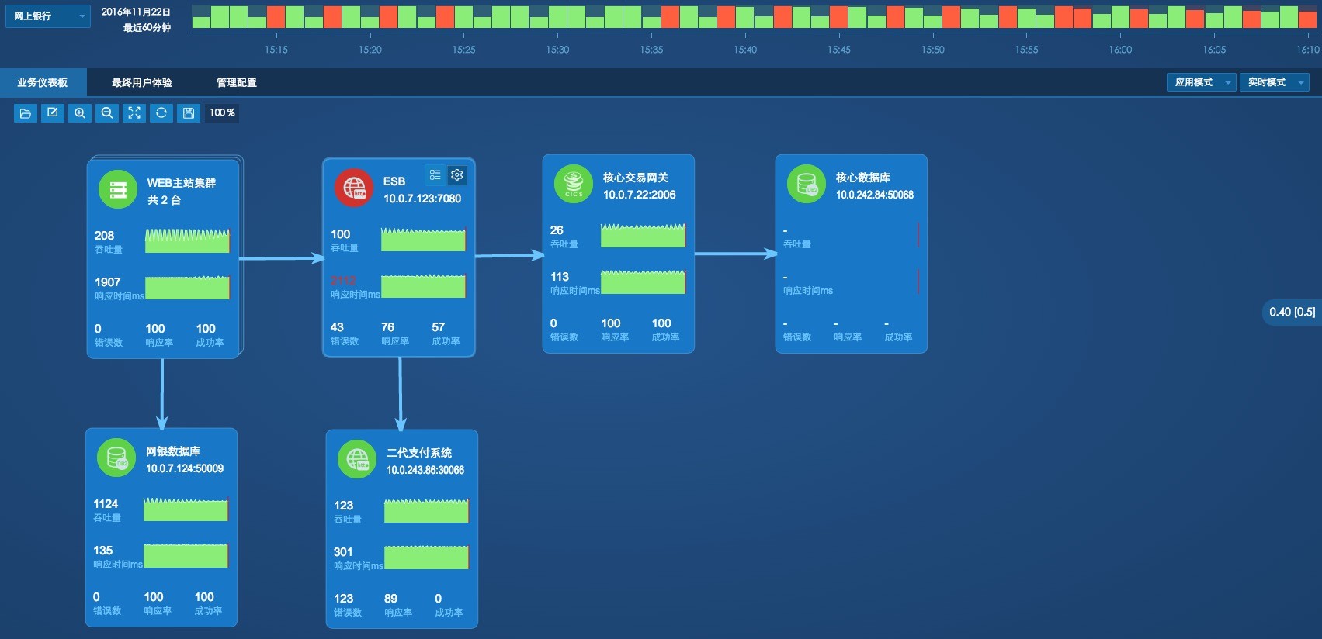Click the WEB主站集群 node title
Viewport: 1322px width, 639px height.
pos(182,183)
